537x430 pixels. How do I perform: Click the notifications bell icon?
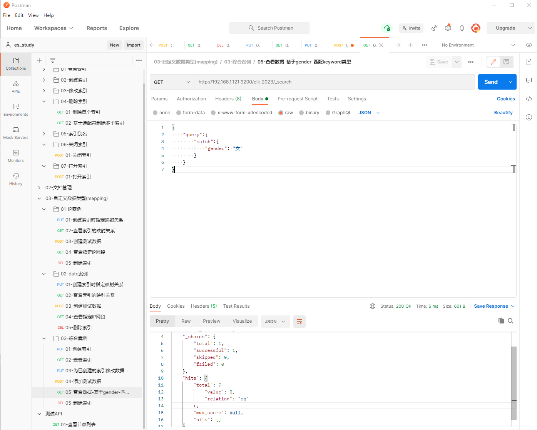[x=462, y=28]
